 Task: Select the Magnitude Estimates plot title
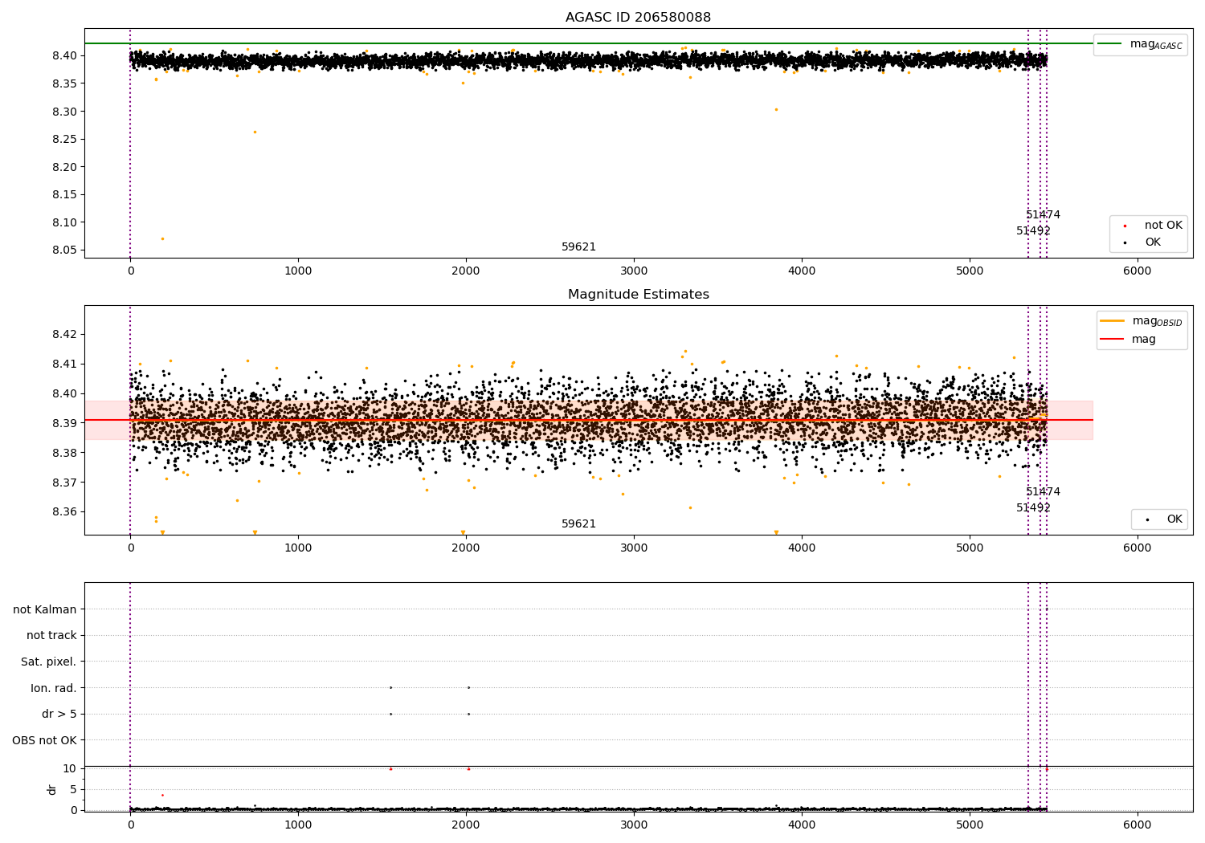pos(638,295)
